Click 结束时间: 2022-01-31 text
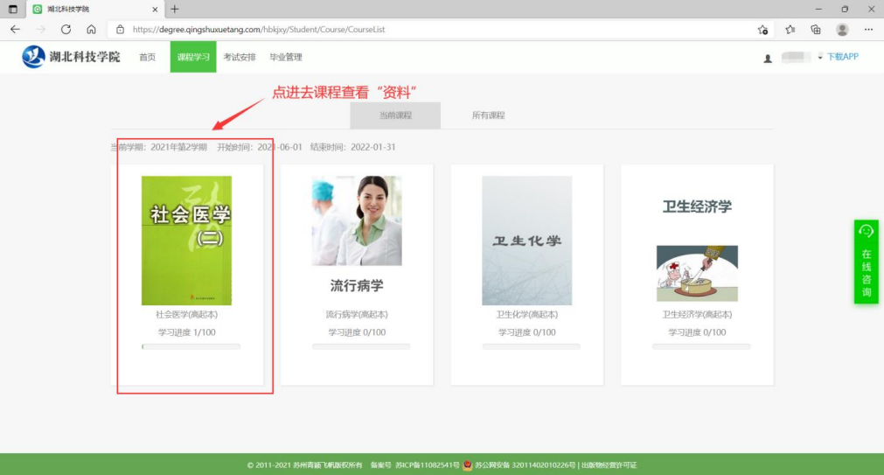 click(353, 147)
